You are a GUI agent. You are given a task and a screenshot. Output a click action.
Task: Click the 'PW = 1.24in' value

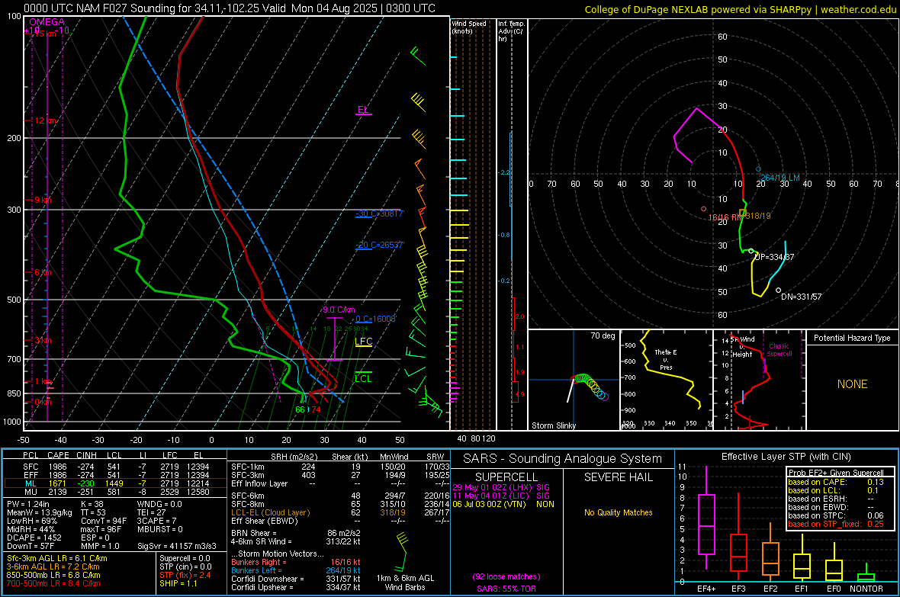pyautogui.click(x=29, y=504)
